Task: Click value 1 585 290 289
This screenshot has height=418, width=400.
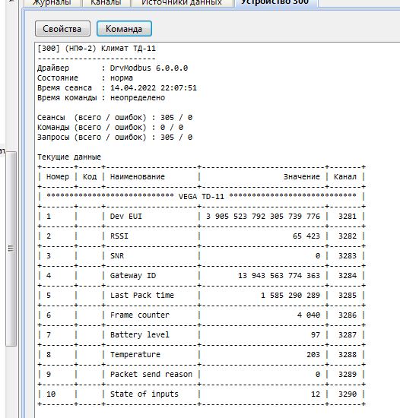Action: pos(290,295)
